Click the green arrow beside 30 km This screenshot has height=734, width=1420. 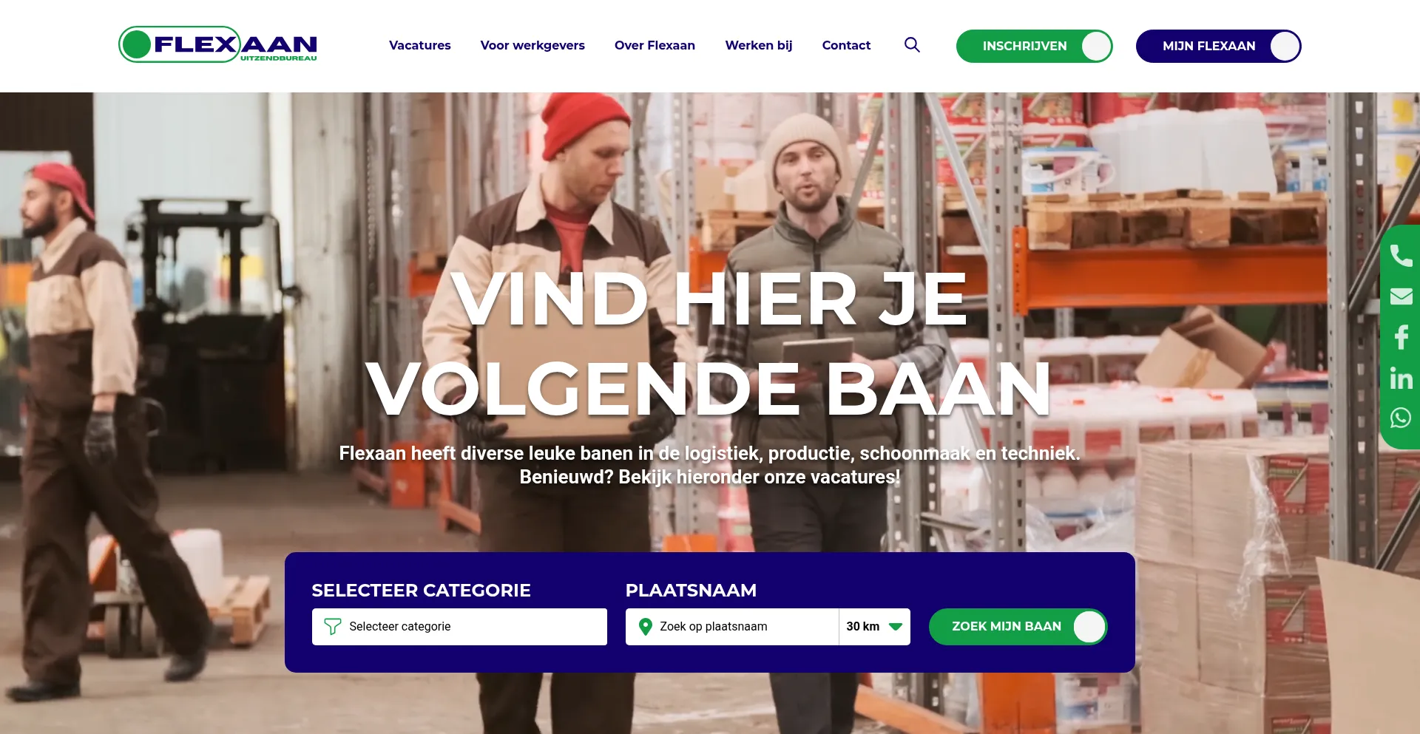tap(896, 627)
